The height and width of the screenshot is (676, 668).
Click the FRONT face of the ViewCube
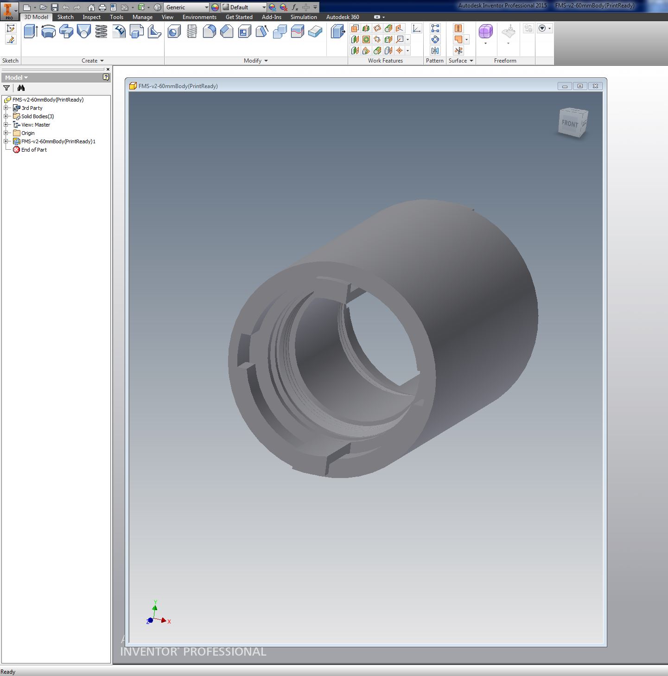[x=570, y=124]
